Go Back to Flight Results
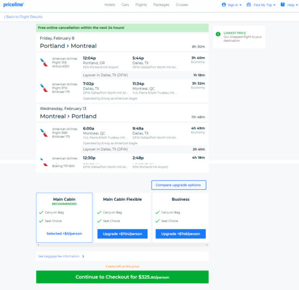This screenshot has height=290, width=299. [23, 17]
